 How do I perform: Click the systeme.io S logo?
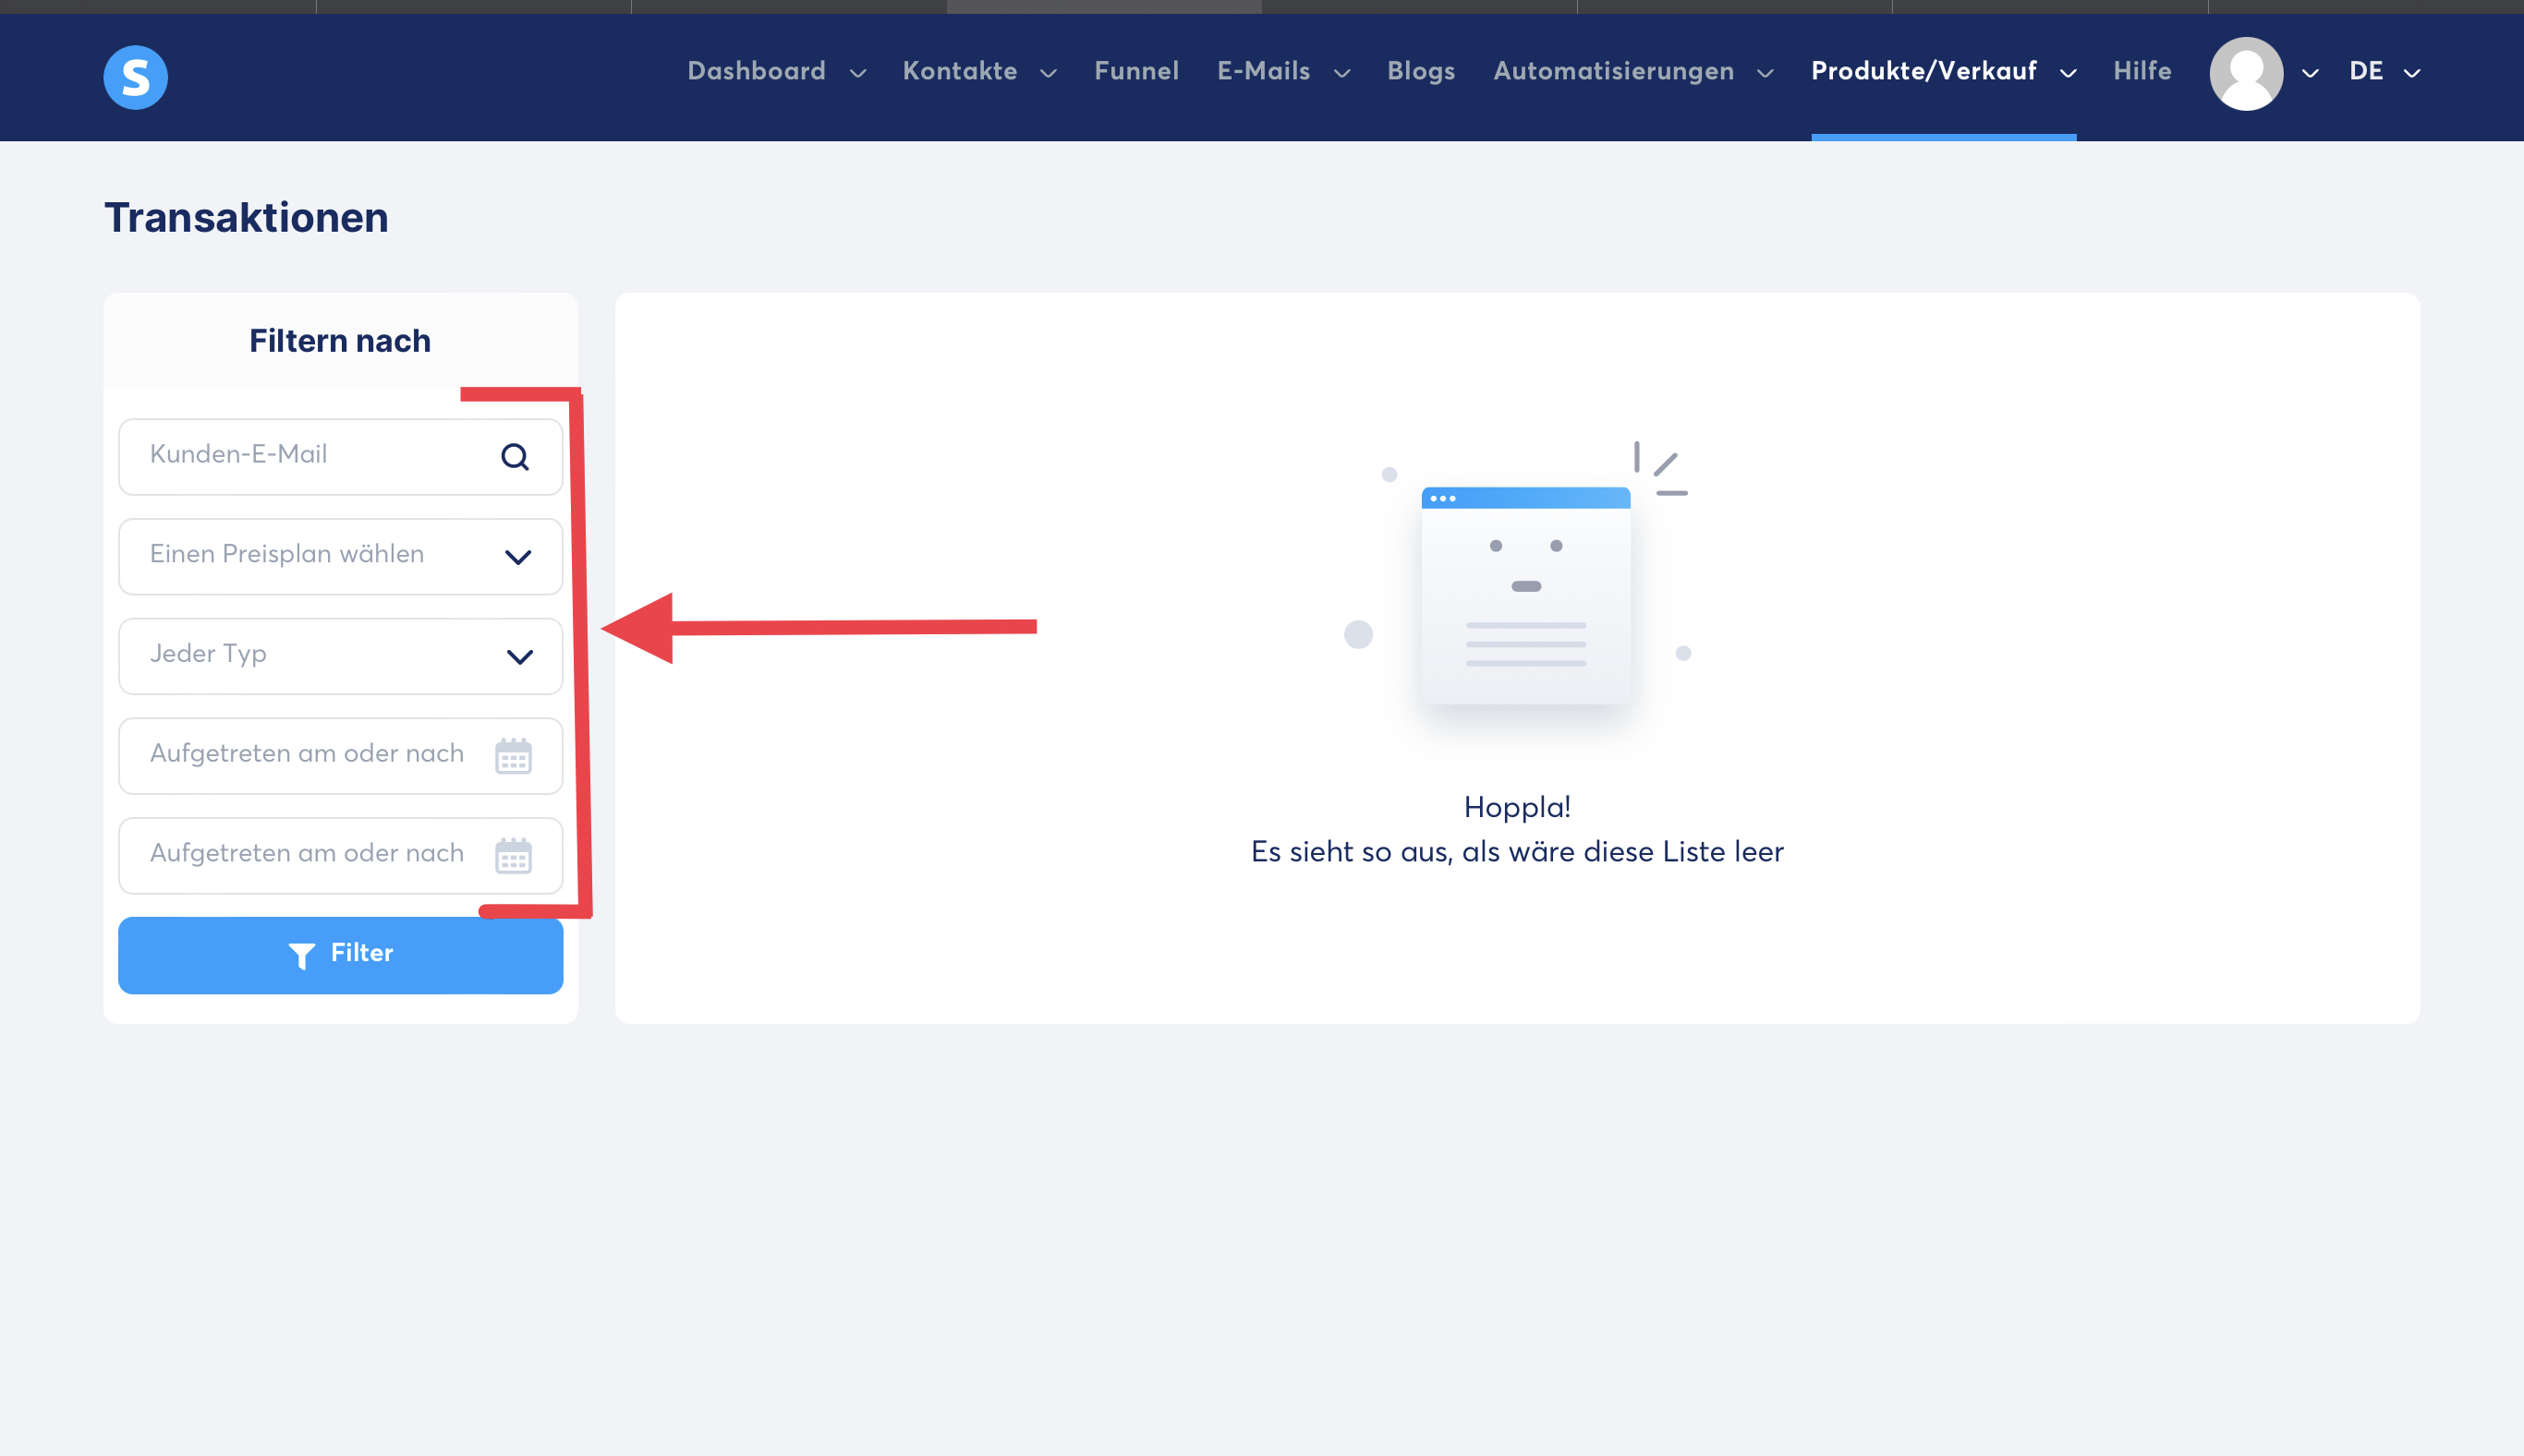[x=135, y=77]
